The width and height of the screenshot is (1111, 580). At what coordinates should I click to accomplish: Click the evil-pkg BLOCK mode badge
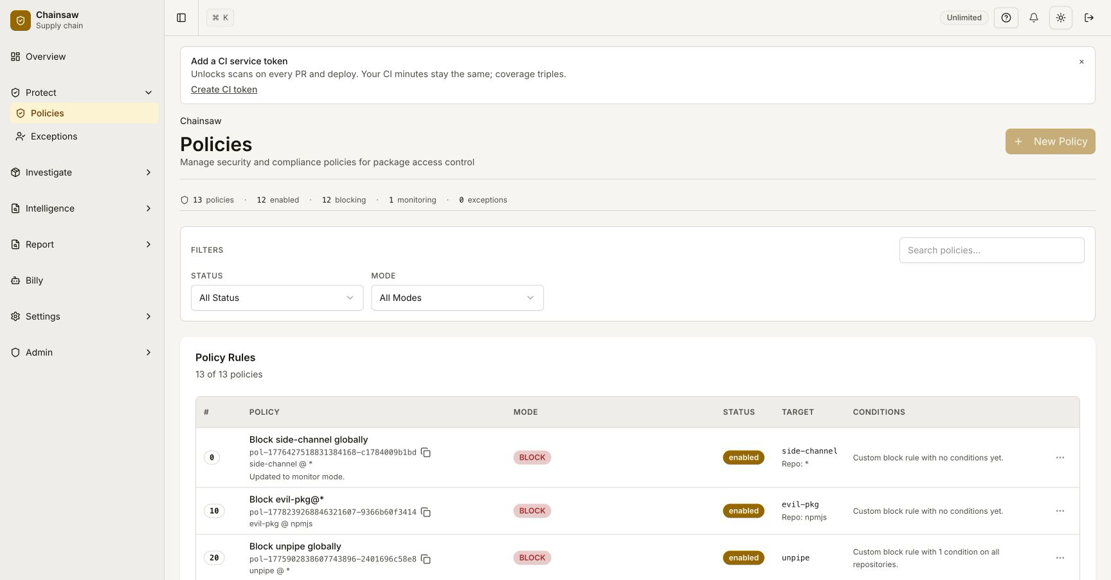[532, 511]
